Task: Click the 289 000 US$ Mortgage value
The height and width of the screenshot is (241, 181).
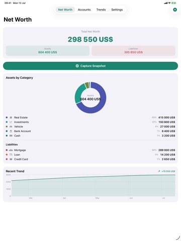Action: click(x=166, y=150)
